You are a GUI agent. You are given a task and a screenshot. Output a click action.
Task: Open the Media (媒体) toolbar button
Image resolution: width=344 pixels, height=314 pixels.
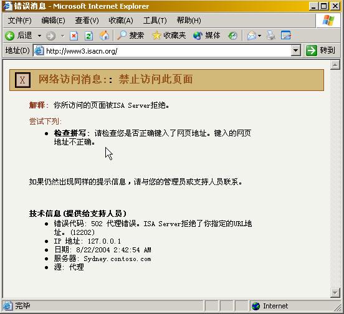(x=206, y=36)
